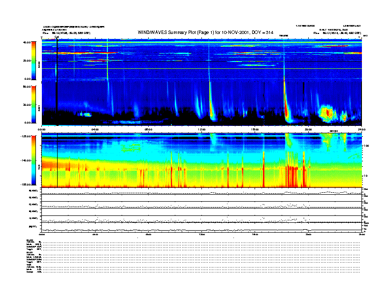This screenshot has width=390, height=301.
Task: Click the -125.00 label on TNR color bar
Action: pyautogui.click(x=26, y=136)
